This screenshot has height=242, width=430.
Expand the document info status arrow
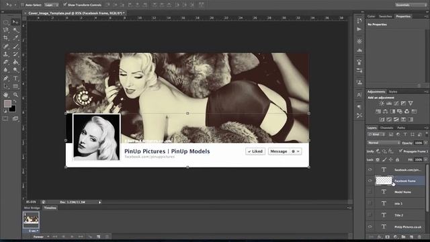[x=100, y=202]
